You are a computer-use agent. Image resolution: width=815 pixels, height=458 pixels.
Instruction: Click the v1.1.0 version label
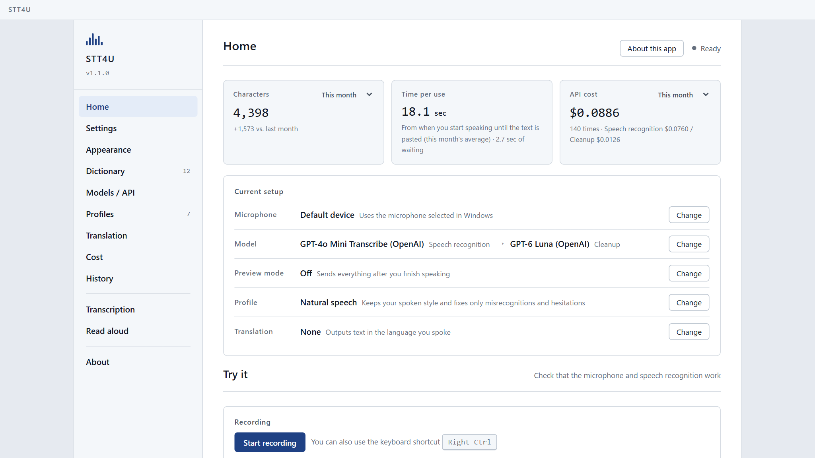click(97, 73)
